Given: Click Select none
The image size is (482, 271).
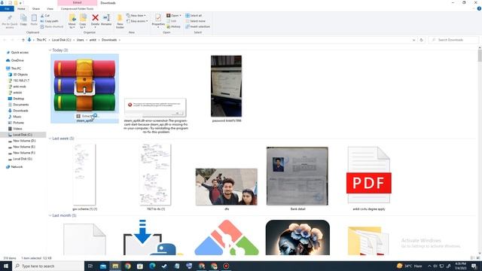Looking at the screenshot, I should click(195, 21).
